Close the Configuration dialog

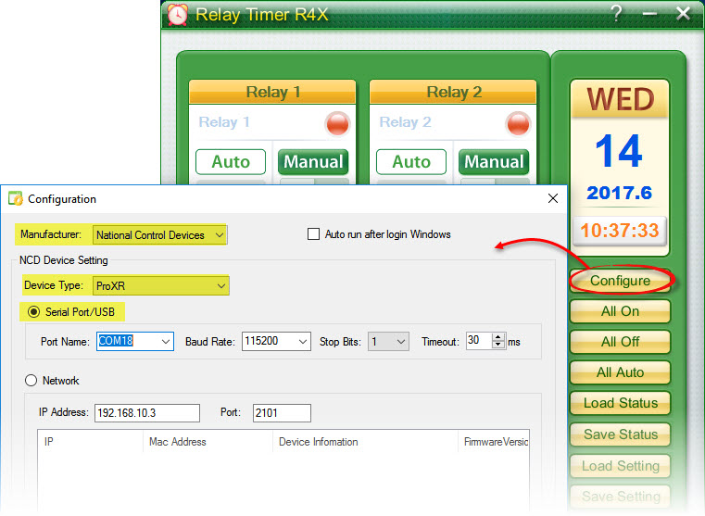tap(552, 198)
